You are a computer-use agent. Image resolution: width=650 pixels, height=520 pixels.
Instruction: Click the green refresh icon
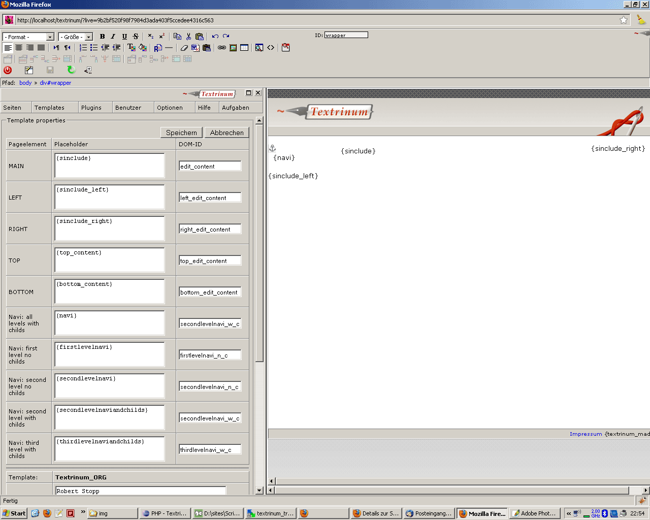(71, 70)
